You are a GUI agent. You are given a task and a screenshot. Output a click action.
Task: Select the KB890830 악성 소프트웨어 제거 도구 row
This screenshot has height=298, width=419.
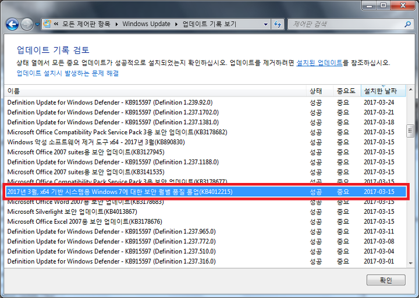tap(205, 142)
